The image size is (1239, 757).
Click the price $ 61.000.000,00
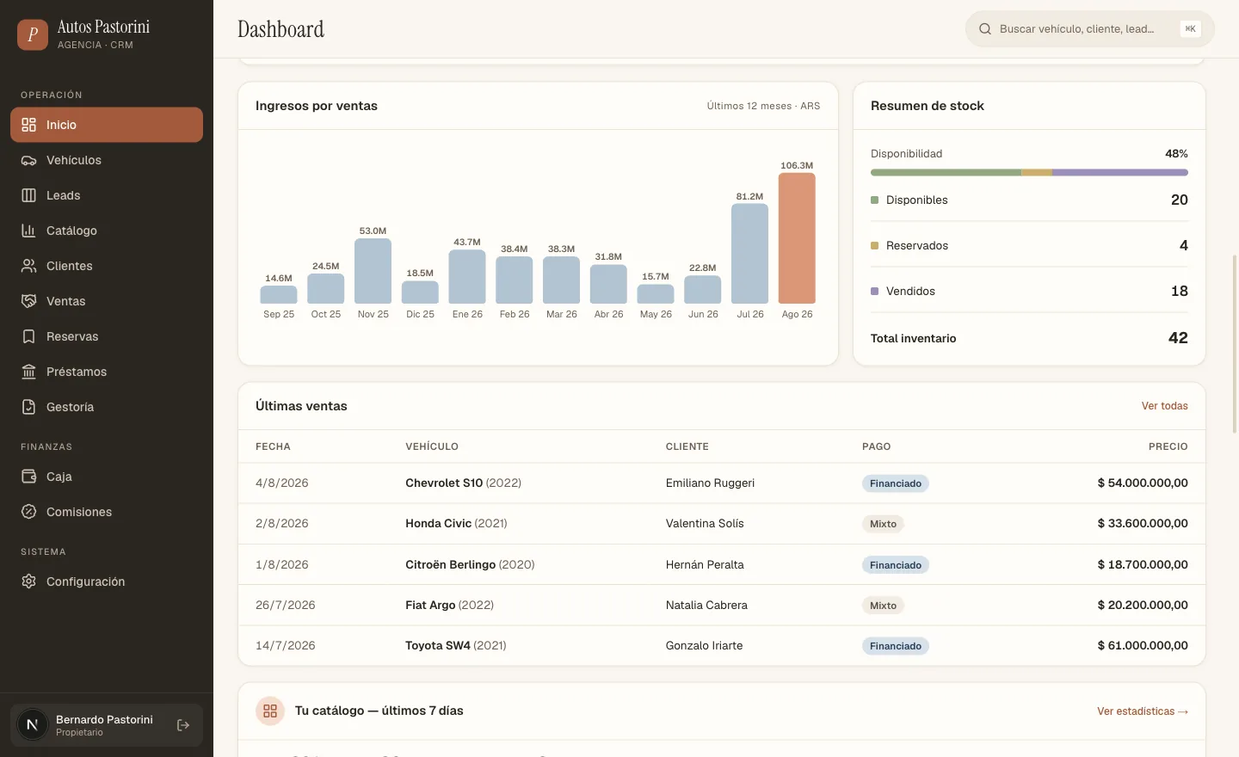[x=1143, y=646]
